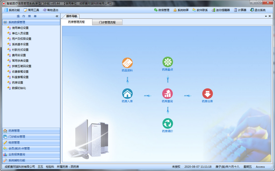Open the 药库查询 chart icon
The height and width of the screenshot is (171, 275).
pyautogui.click(x=167, y=94)
